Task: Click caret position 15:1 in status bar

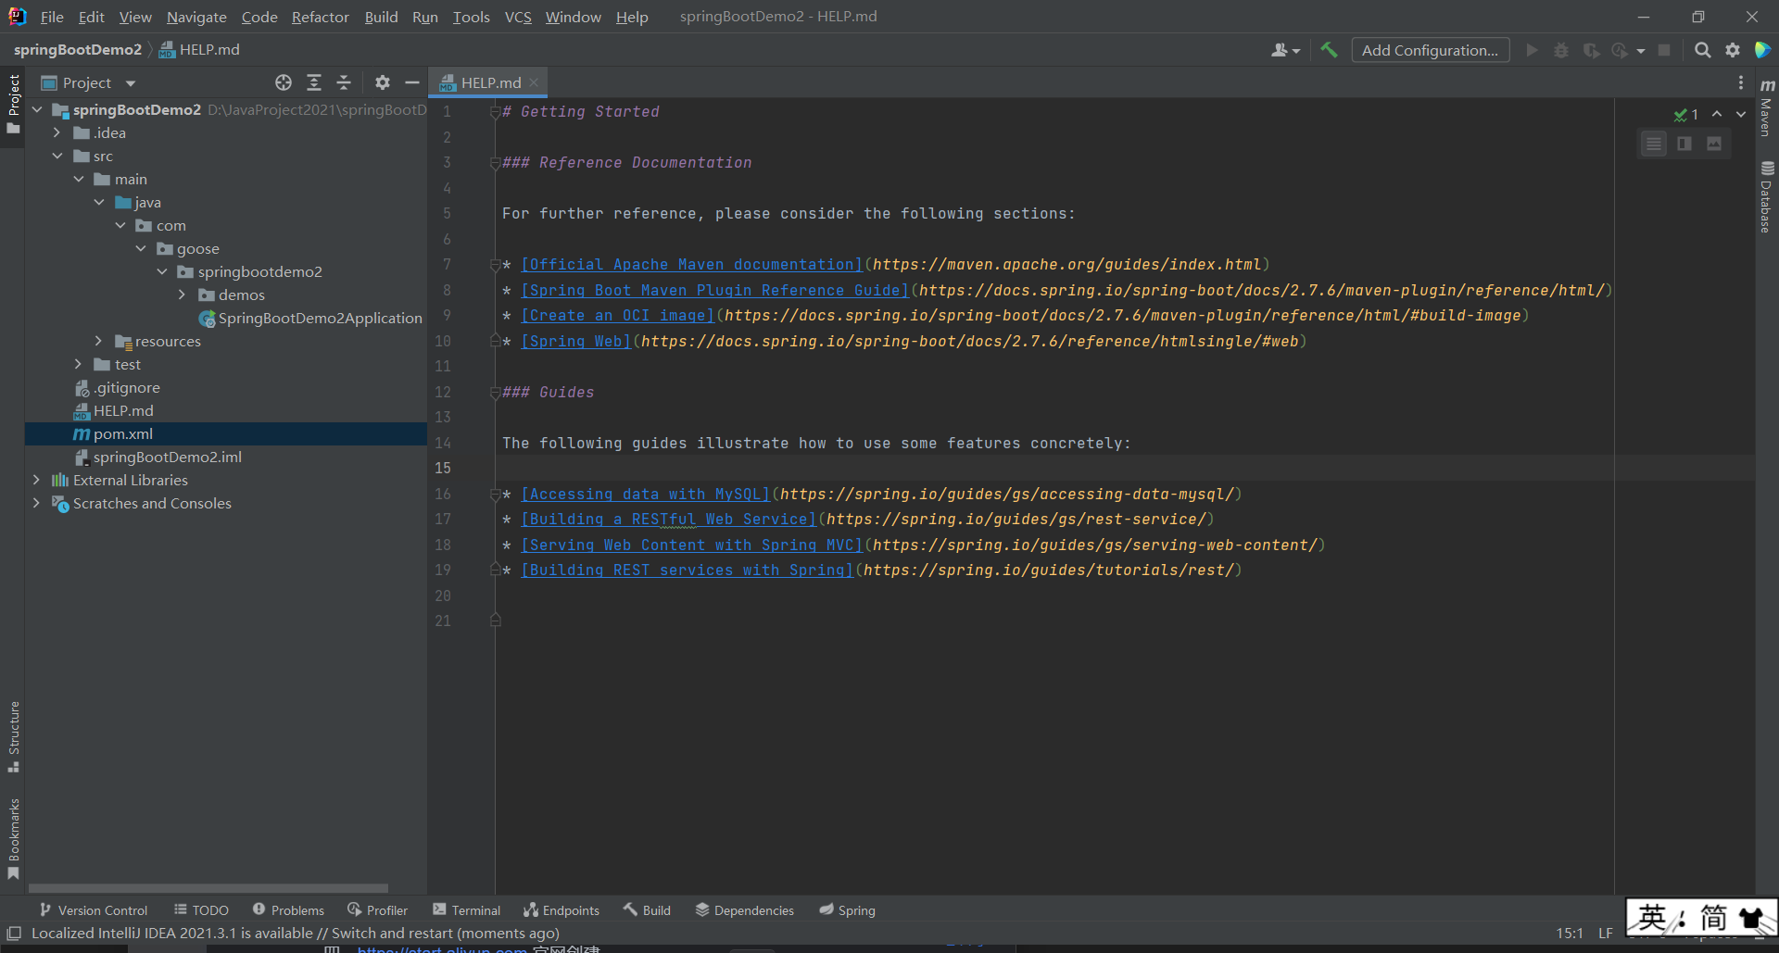Action: [x=1570, y=933]
